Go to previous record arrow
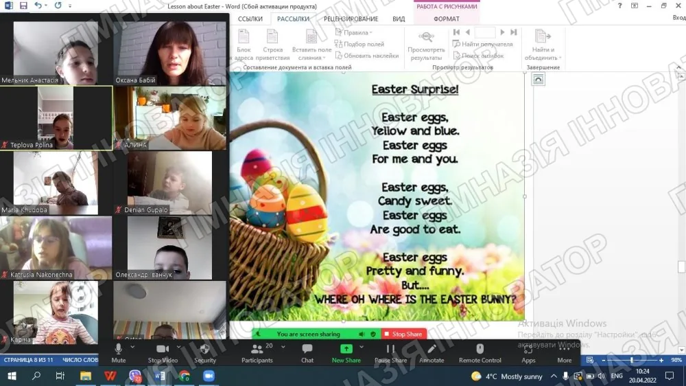 click(x=468, y=32)
